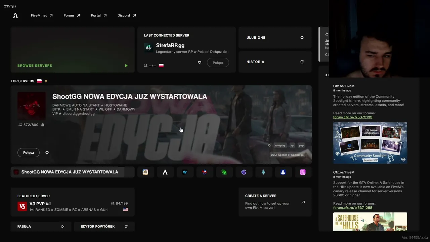Image resolution: width=430 pixels, height=242 pixels.
Task: Select the pink server icon tab
Action: (x=303, y=172)
